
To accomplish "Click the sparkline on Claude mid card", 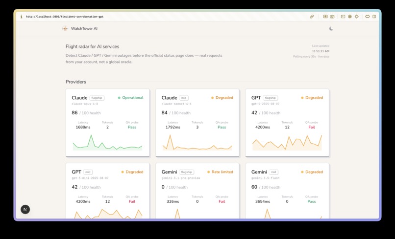I will (x=197, y=143).
